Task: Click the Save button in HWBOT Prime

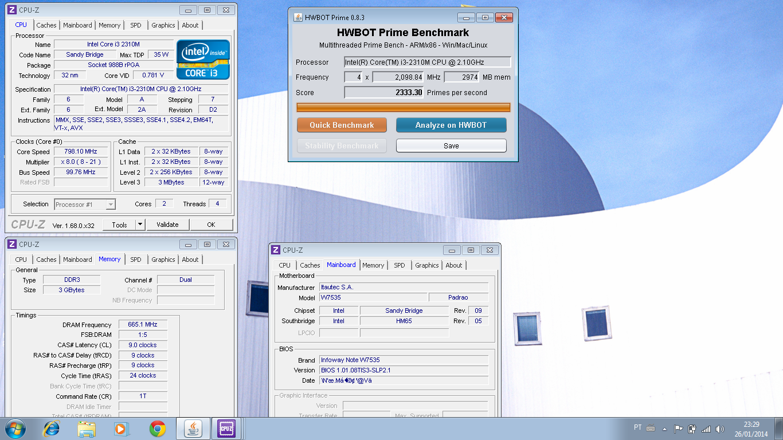Action: tap(451, 146)
